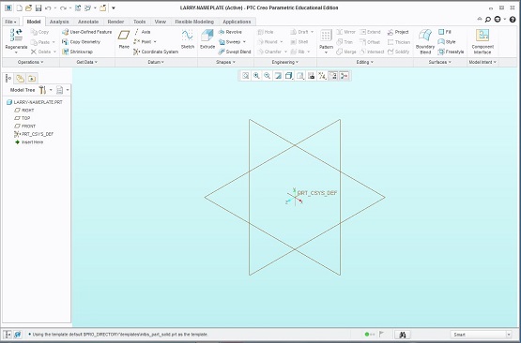The image size is (521, 343).
Task: Start the Sketch tool
Action: point(188,39)
